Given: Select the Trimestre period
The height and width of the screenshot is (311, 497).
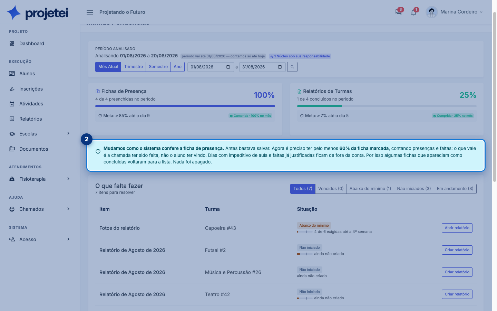Looking at the screenshot, I should pos(134,67).
